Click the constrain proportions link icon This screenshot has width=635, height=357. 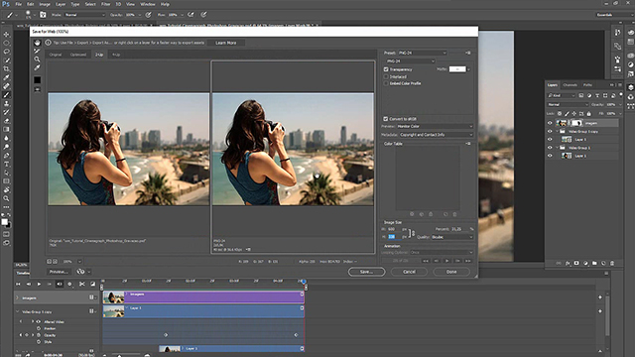(x=412, y=233)
